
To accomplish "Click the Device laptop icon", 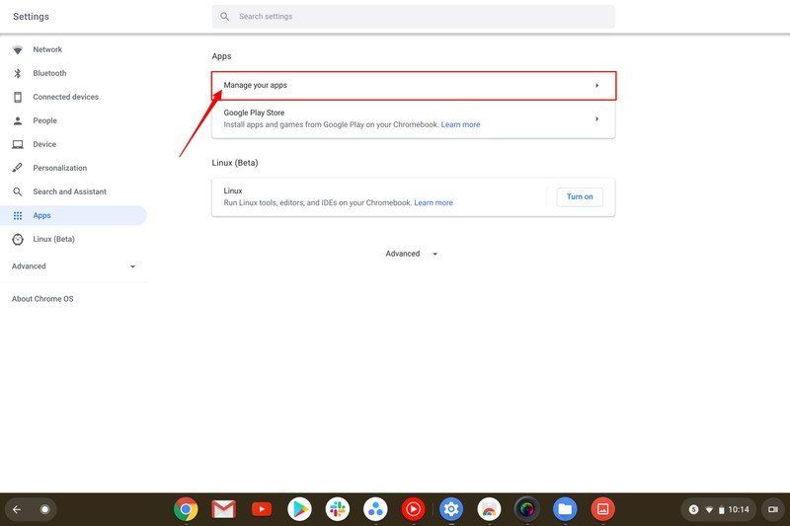I will click(x=18, y=144).
